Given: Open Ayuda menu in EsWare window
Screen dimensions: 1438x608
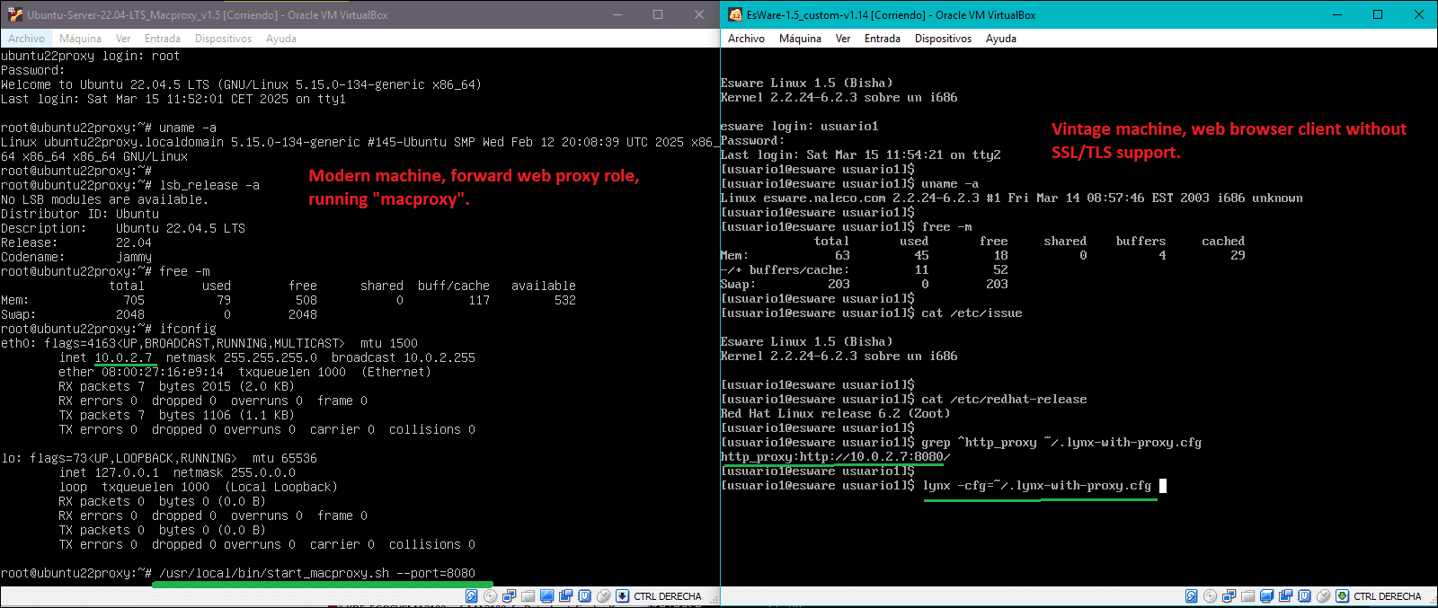Looking at the screenshot, I should click(1000, 39).
